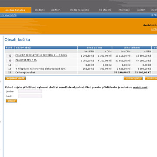Click the 3 966,00 Kč price cell
Image resolution: width=157 pixels, height=157 pixels.
tap(87, 61)
